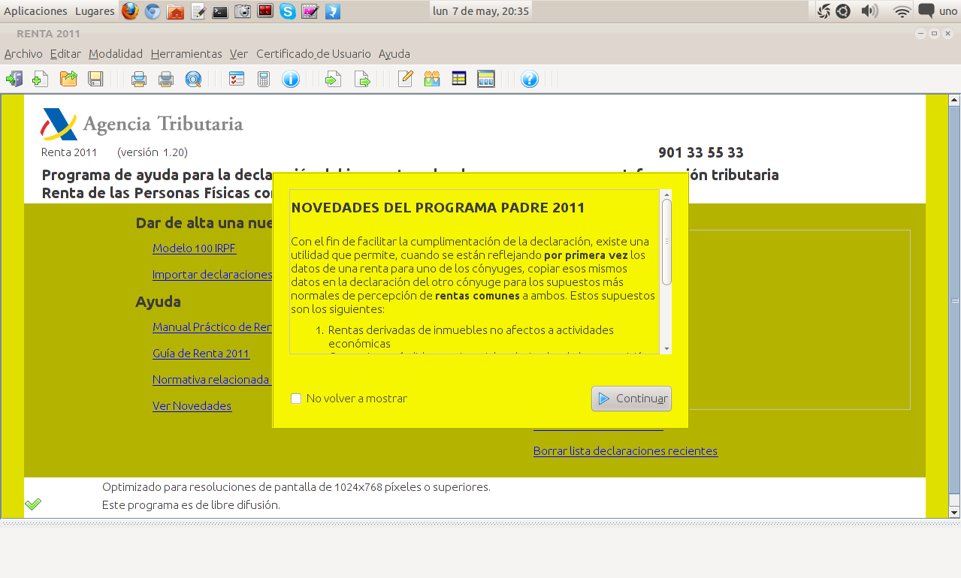Click the dialog scrollbar up arrow
The height and width of the screenshot is (578, 961).
[666, 194]
